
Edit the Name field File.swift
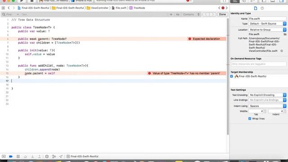[267, 19]
